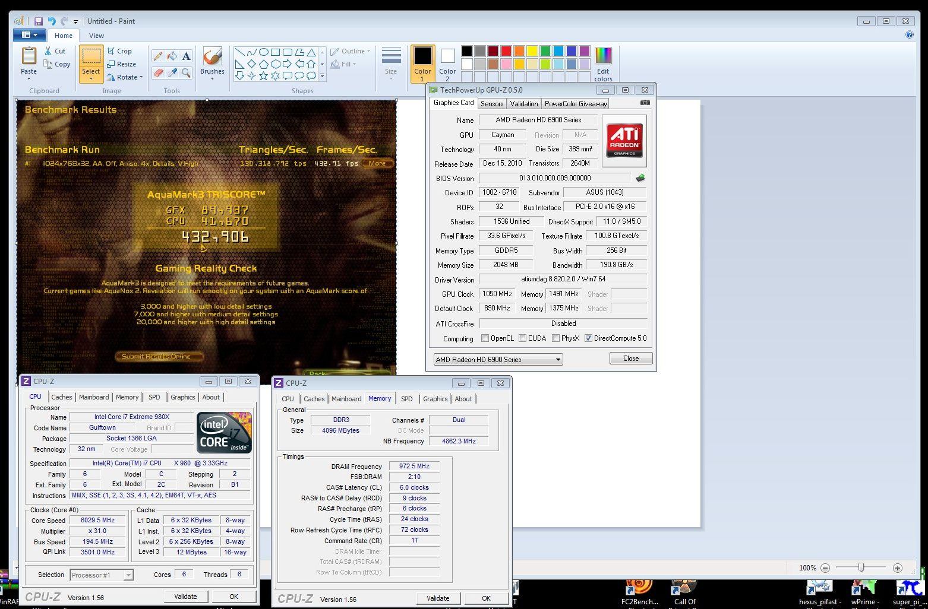Click Validate in the left CPU-Z window
The height and width of the screenshot is (609, 928).
pyautogui.click(x=185, y=597)
